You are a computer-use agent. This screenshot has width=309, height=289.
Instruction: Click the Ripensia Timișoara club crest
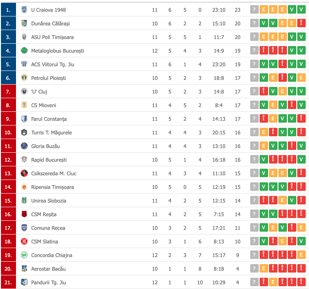click(x=24, y=187)
